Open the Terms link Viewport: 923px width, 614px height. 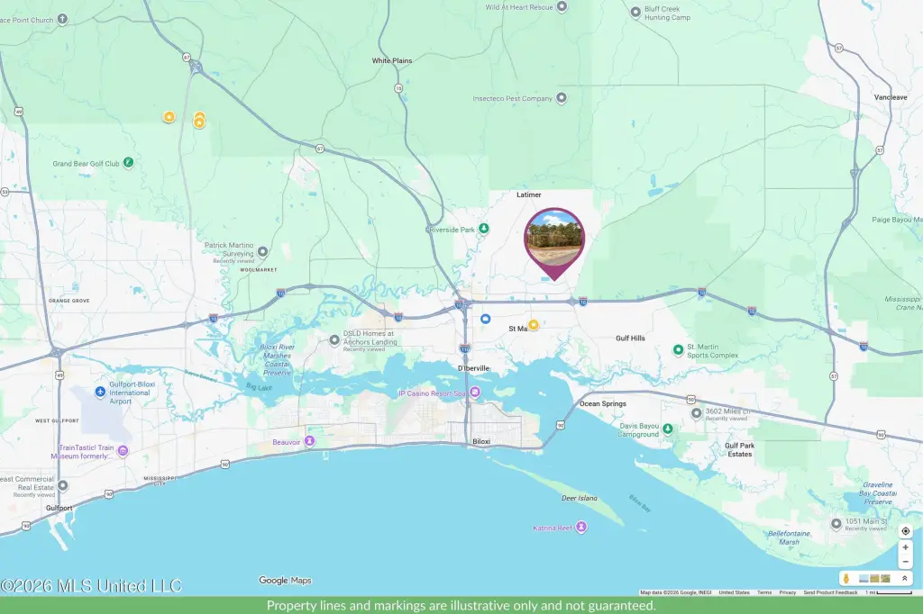(763, 592)
